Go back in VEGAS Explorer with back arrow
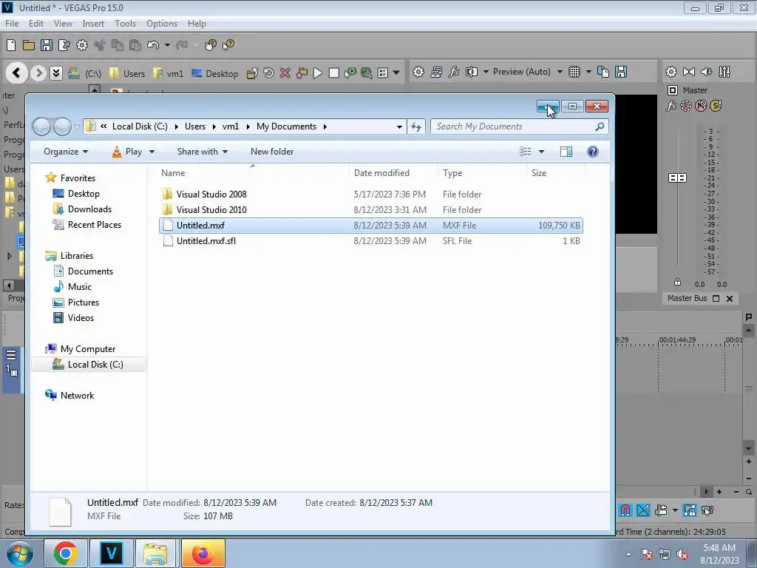This screenshot has width=757, height=568. tap(16, 73)
